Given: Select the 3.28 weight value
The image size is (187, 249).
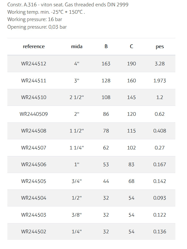Looking at the screenshot, I should pos(160,64).
